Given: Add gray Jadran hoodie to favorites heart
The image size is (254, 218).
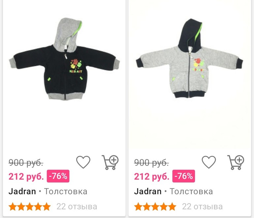Looking at the screenshot, I should pyautogui.click(x=209, y=162).
